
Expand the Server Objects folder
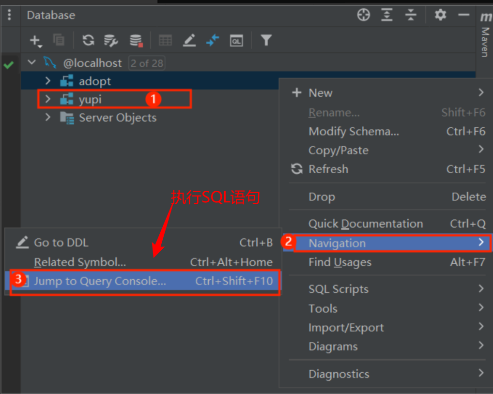(x=47, y=117)
